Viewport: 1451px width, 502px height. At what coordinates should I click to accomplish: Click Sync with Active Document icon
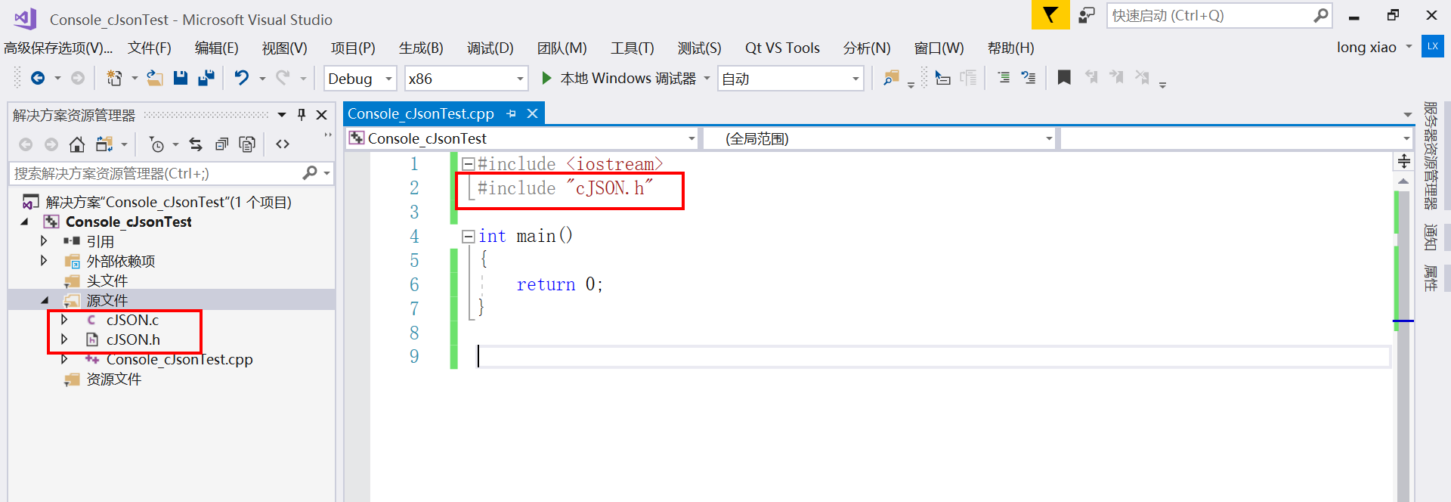(196, 144)
